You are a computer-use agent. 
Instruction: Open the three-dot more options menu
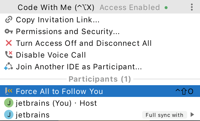click(x=192, y=7)
